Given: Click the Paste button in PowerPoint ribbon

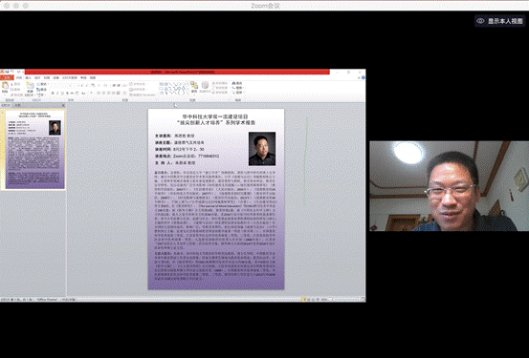Looking at the screenshot, I should click(5, 88).
